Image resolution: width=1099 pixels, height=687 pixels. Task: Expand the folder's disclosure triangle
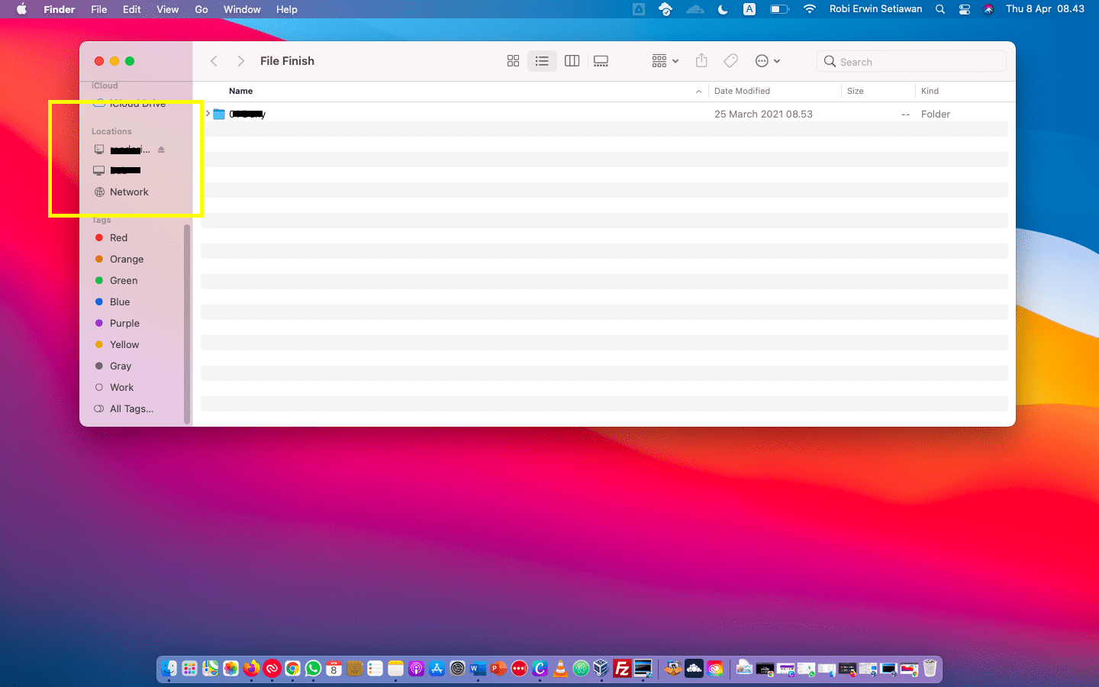[x=208, y=114]
